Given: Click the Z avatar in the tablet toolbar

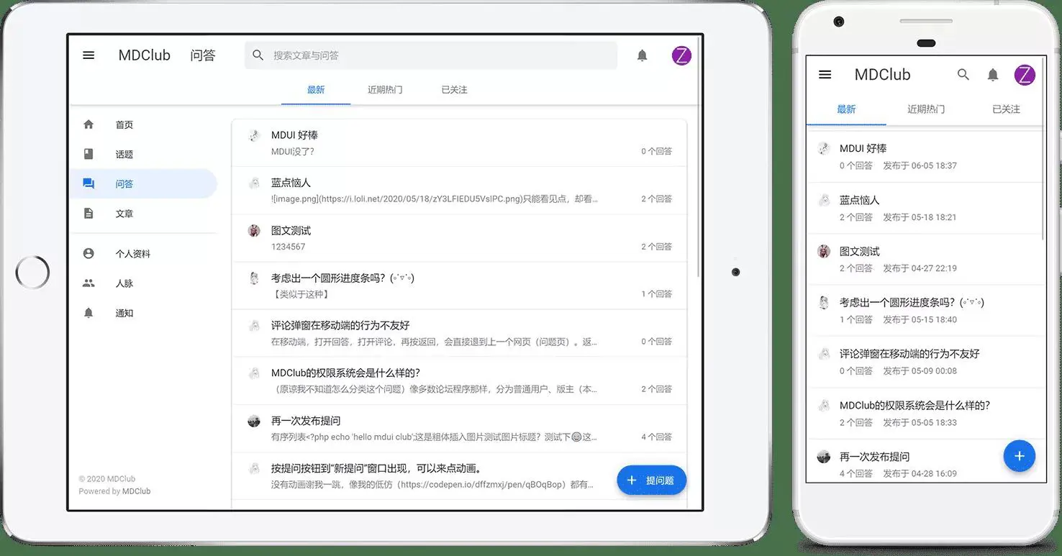Looking at the screenshot, I should coord(681,55).
